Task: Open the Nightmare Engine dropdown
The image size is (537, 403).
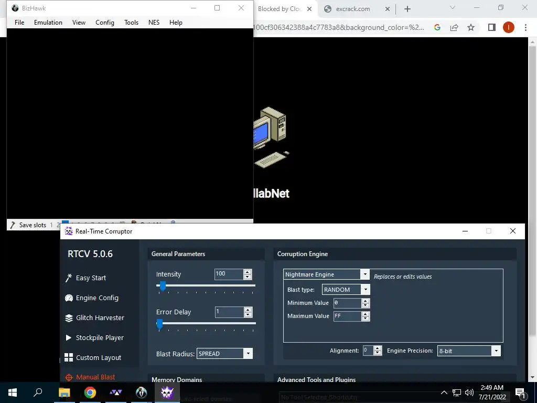Action: pos(326,274)
